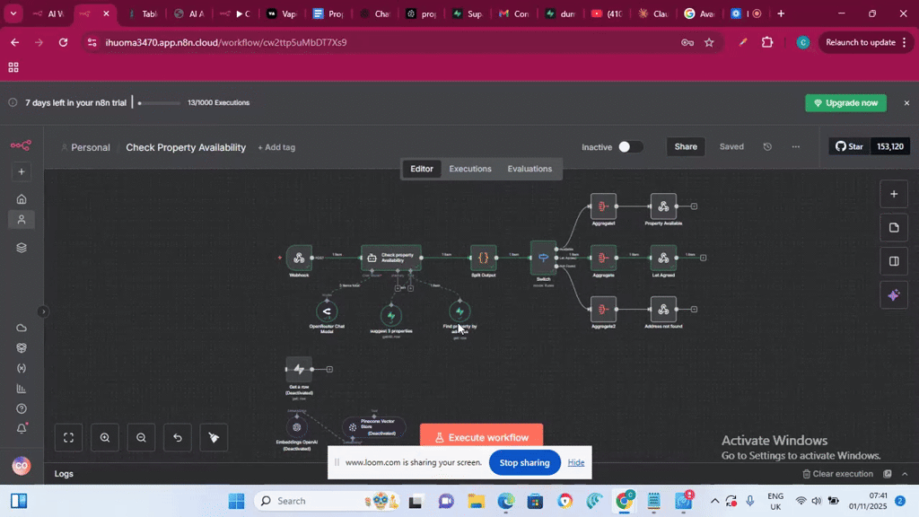
Task: Open the user avatar at sidebar bottom
Action: (x=22, y=466)
